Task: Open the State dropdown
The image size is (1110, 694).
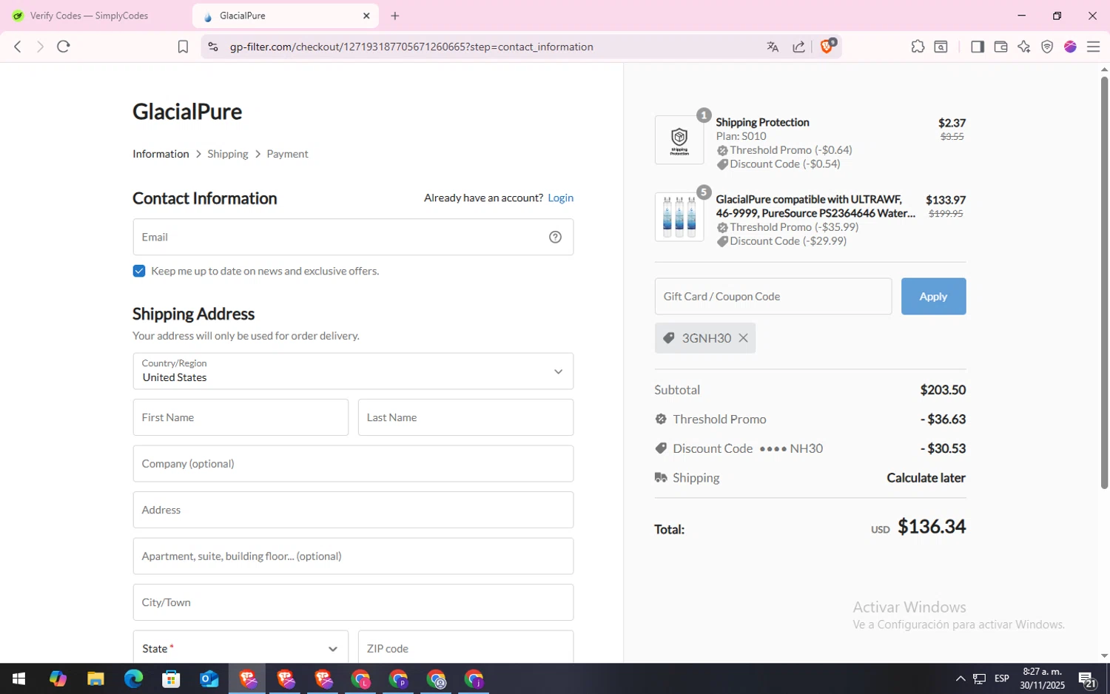Action: [x=240, y=648]
